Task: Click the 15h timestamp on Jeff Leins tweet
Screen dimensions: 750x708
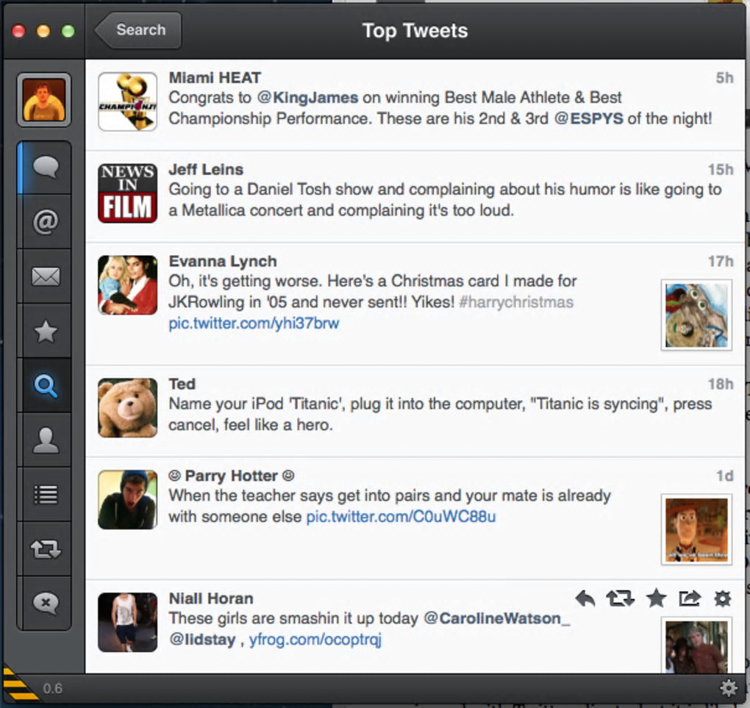Action: (x=721, y=169)
